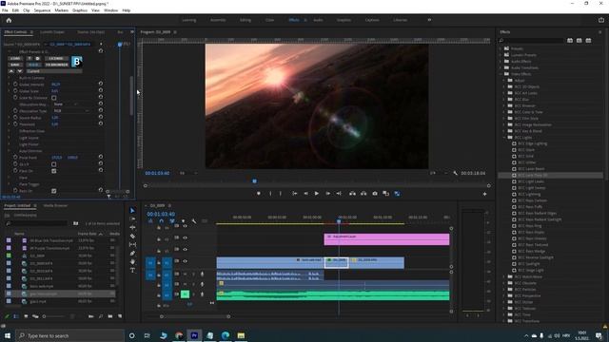Screen dimensions: 609x342
Task: Click the Play button in Program monitor
Action: [317, 193]
